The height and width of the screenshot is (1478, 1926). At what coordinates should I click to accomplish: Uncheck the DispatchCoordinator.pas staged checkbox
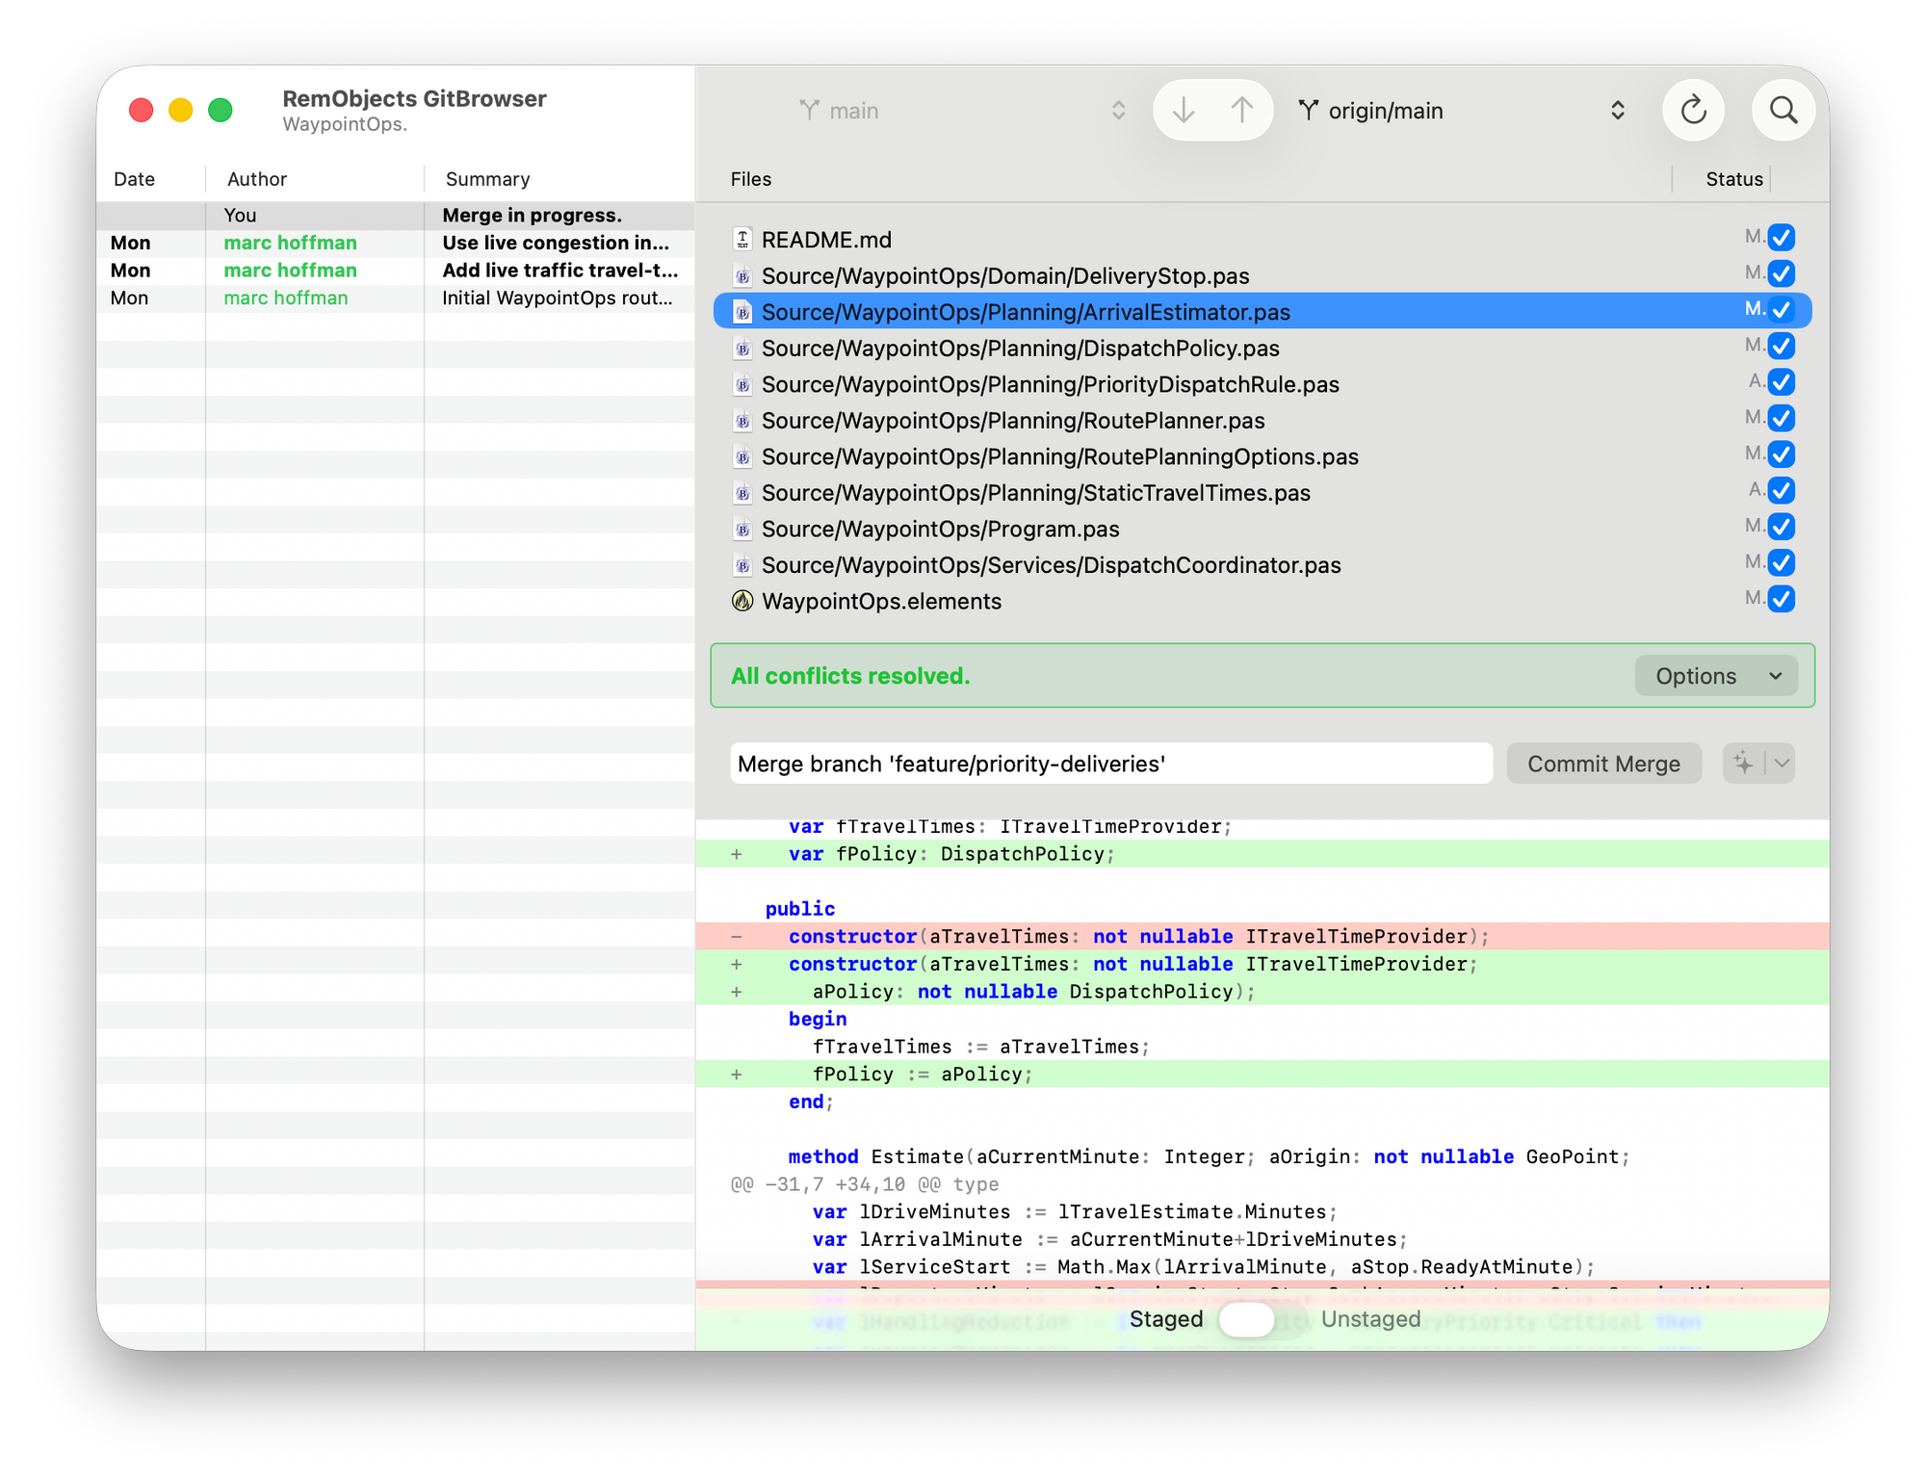[x=1782, y=562]
